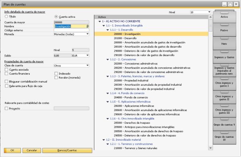Select 206000 - Aplicaciones informáticas account
Viewport: 241px width, 157px height.
pos(134,106)
